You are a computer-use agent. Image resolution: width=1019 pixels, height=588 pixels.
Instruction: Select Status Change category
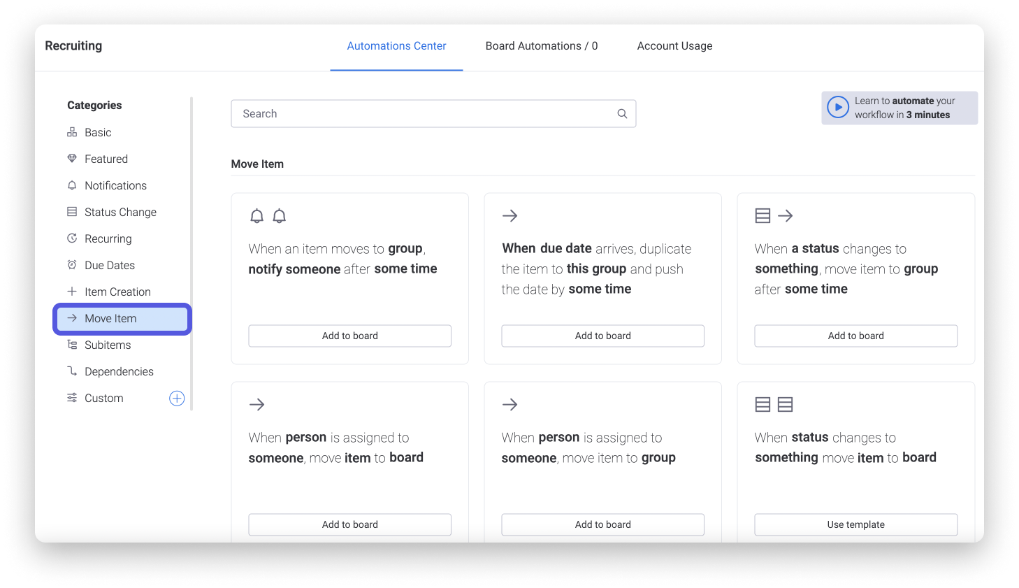120,212
